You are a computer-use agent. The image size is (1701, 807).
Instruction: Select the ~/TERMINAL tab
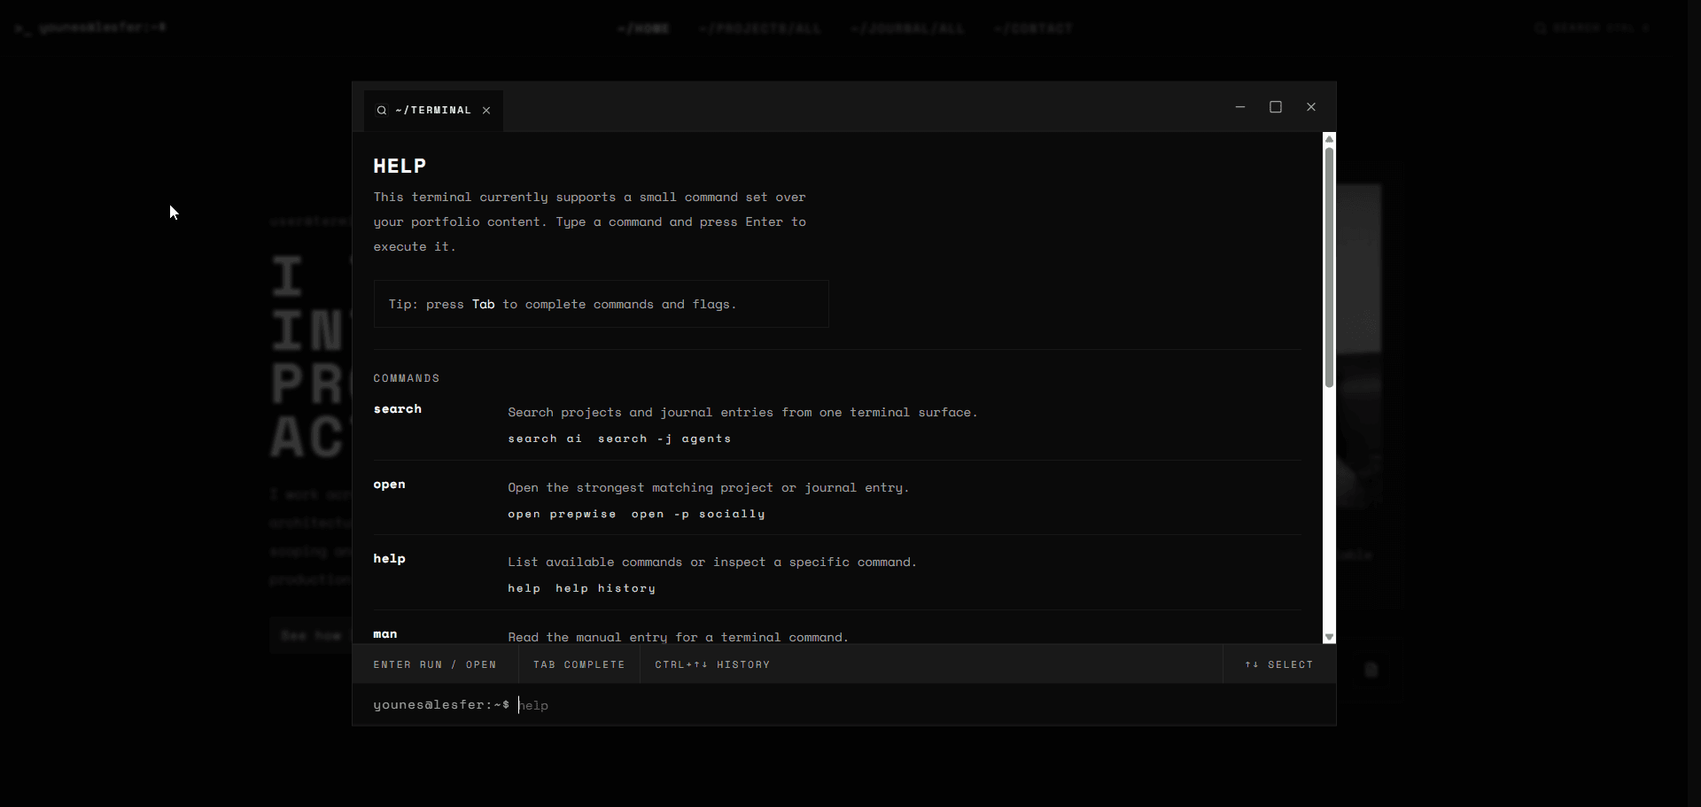click(x=433, y=111)
